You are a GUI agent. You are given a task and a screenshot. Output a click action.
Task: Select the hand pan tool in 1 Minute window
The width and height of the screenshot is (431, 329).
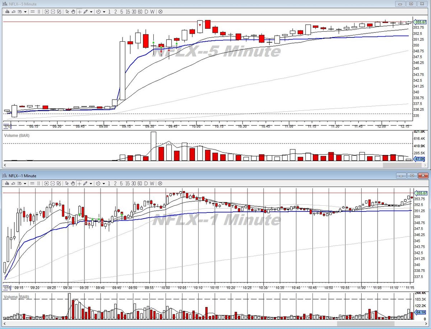click(73, 183)
